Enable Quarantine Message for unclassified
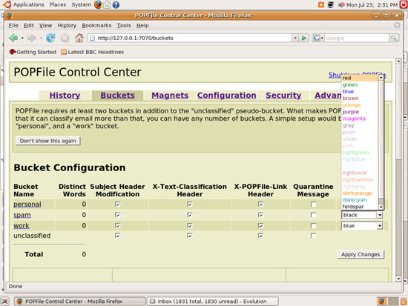This screenshot has width=408, height=306. click(x=313, y=236)
